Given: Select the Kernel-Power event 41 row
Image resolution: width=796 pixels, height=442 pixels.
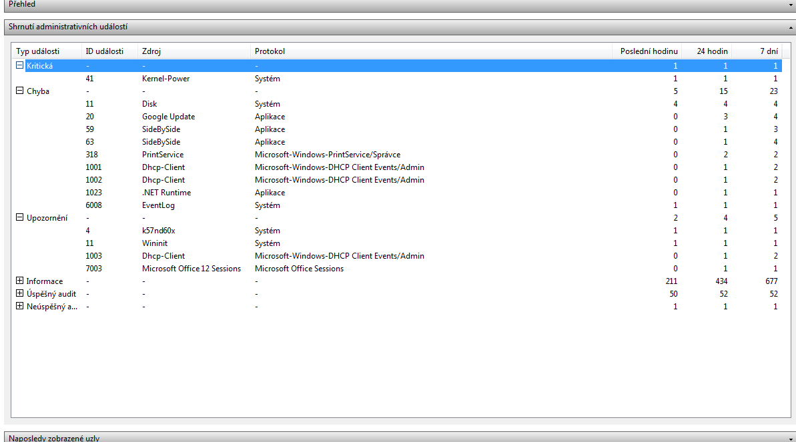Looking at the screenshot, I should pyautogui.click(x=165, y=79).
